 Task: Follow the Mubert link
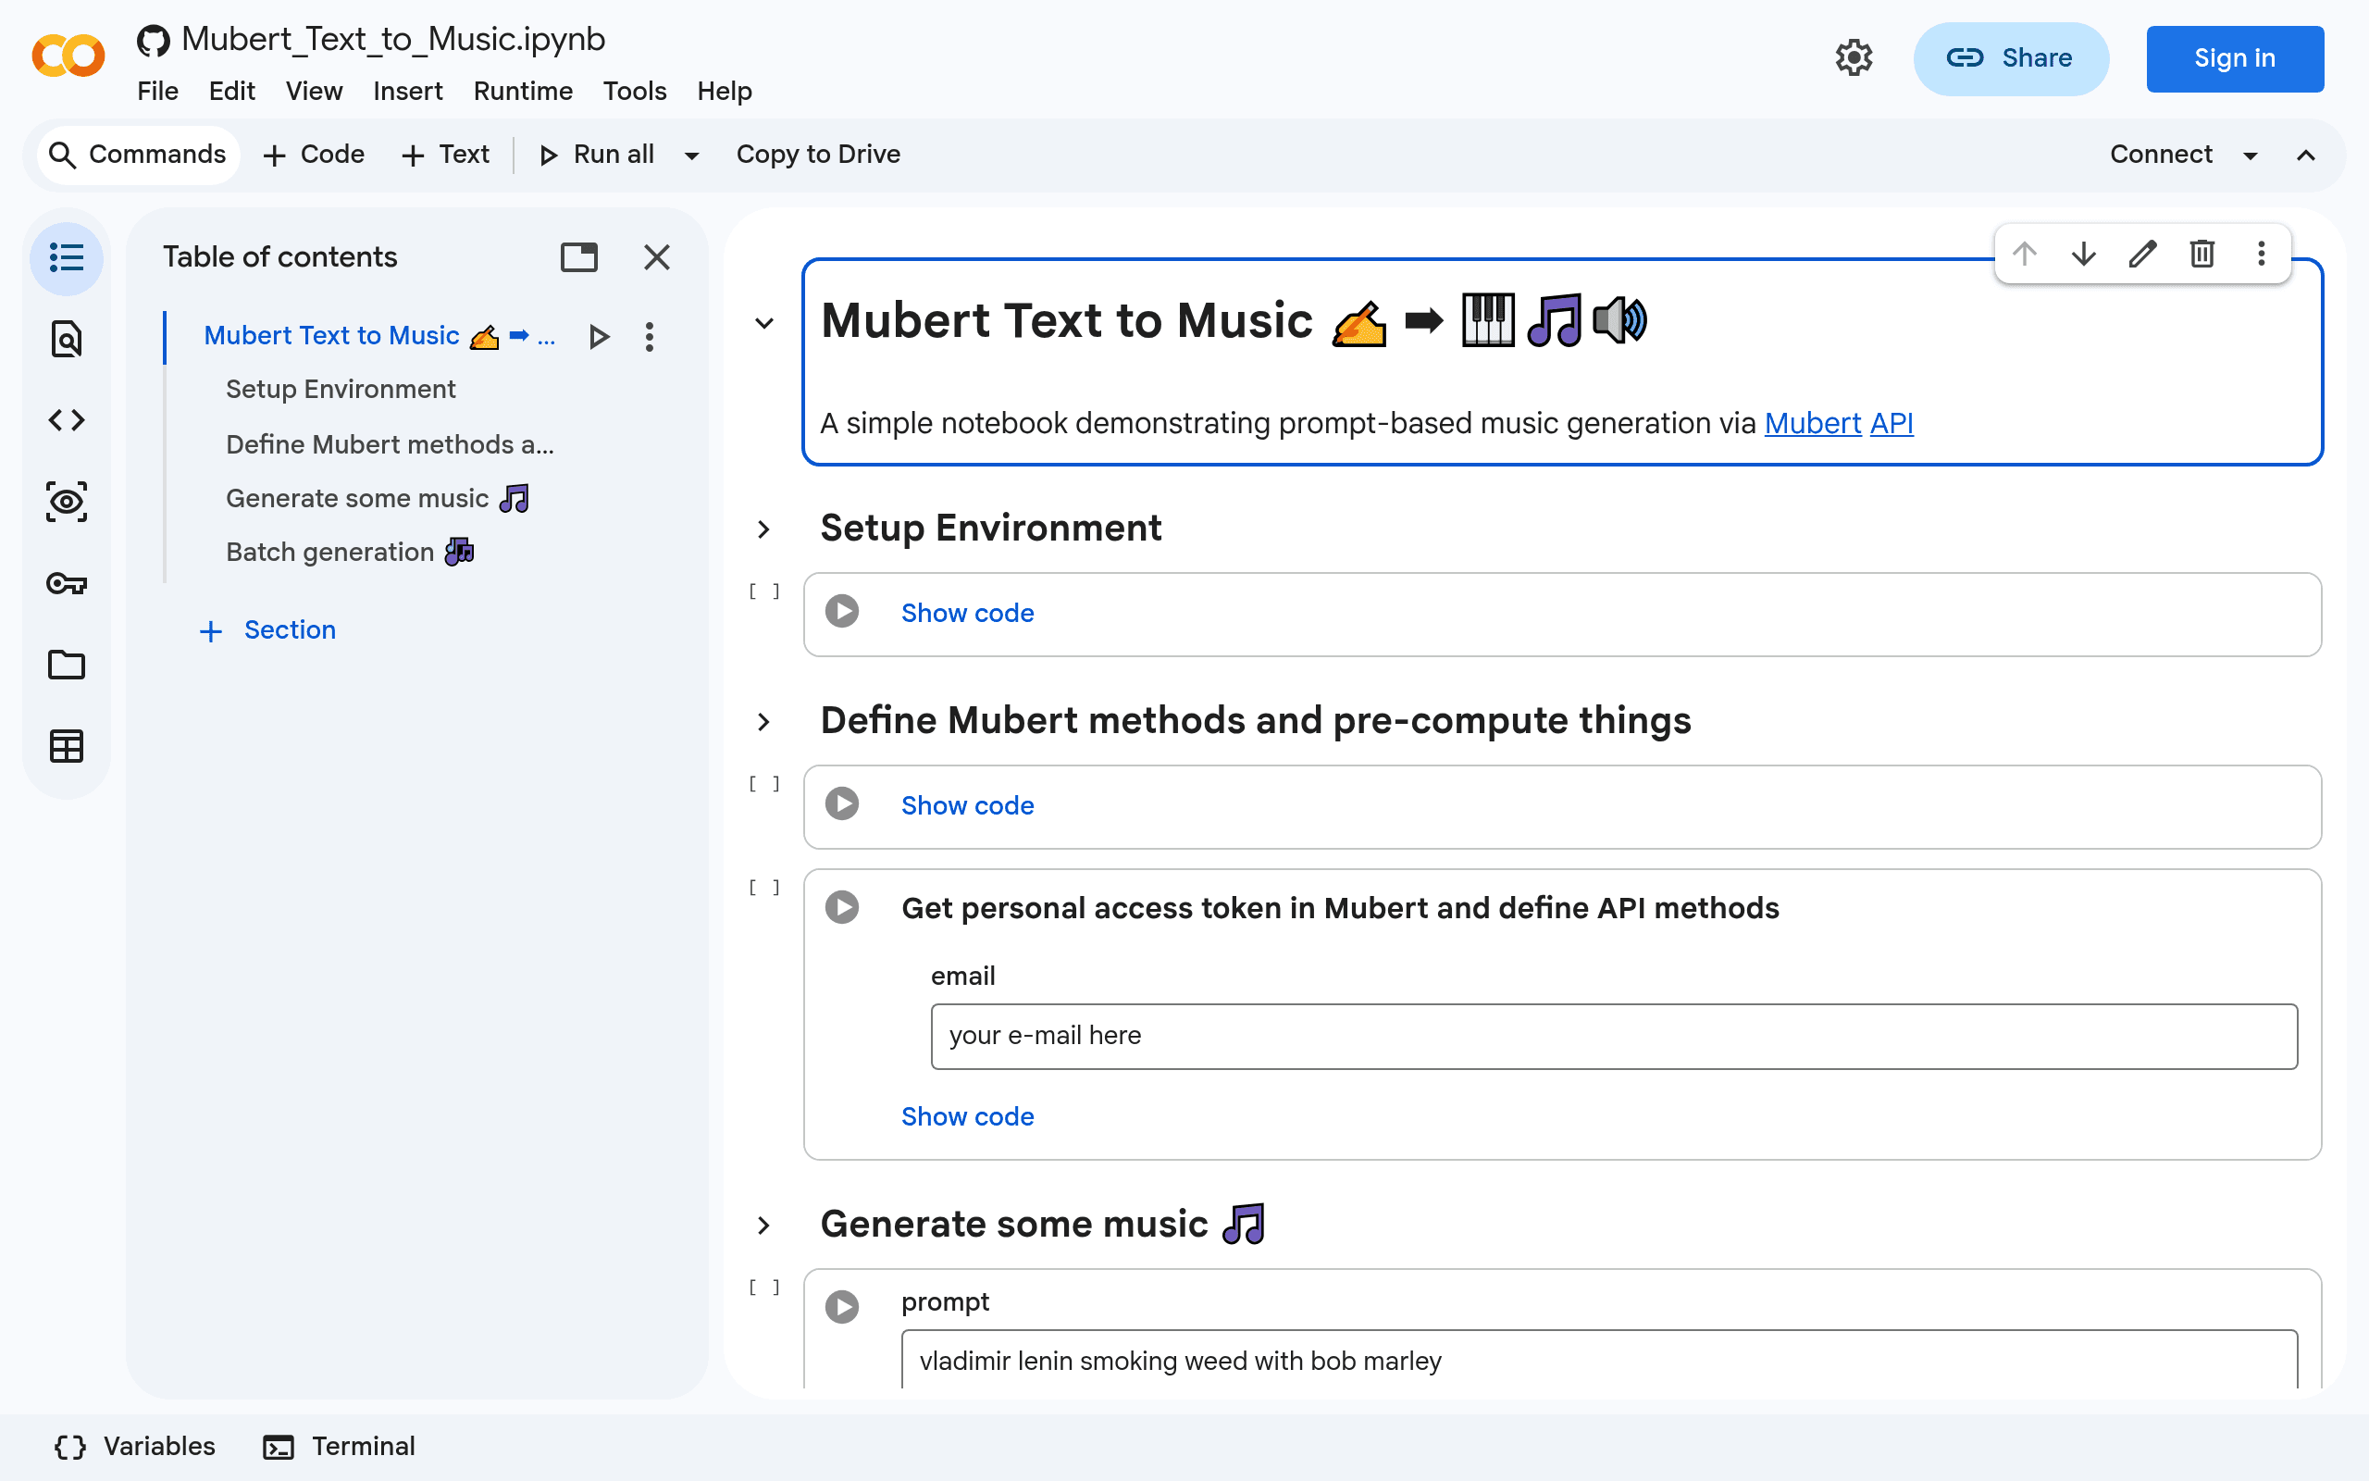1812,423
